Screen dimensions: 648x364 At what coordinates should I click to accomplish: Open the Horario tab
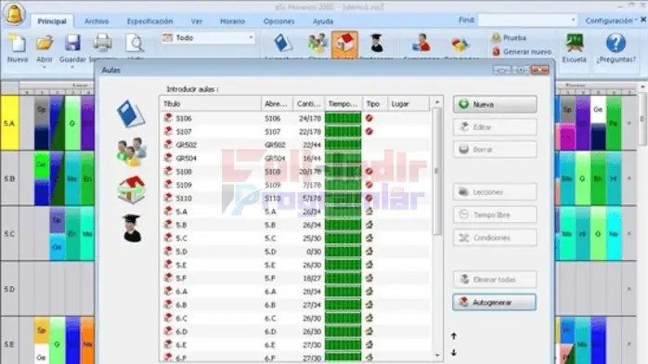point(232,21)
